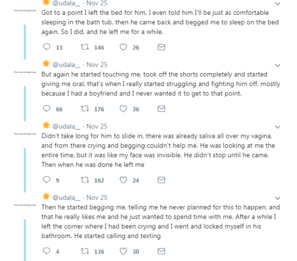The image size is (297, 261).
Task: Retweet the tweet with 162 retweets
Action: coord(85,180)
